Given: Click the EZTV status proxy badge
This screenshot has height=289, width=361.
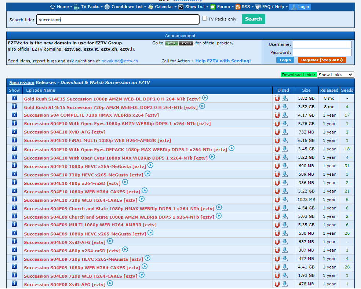Looking at the screenshot, I should click(179, 43).
